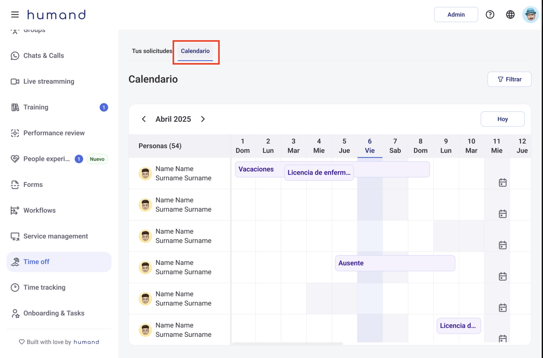Click the help question mark icon
The height and width of the screenshot is (358, 543).
click(490, 14)
